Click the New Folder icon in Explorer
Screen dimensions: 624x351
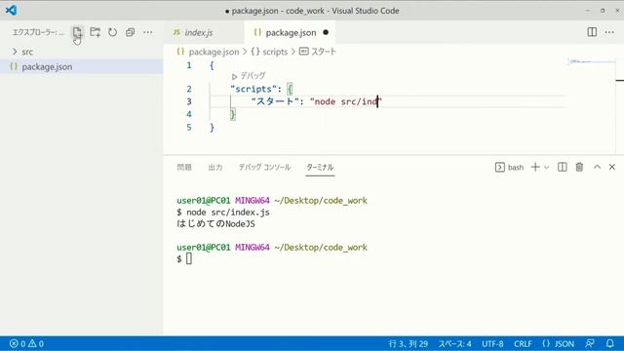pyautogui.click(x=95, y=32)
